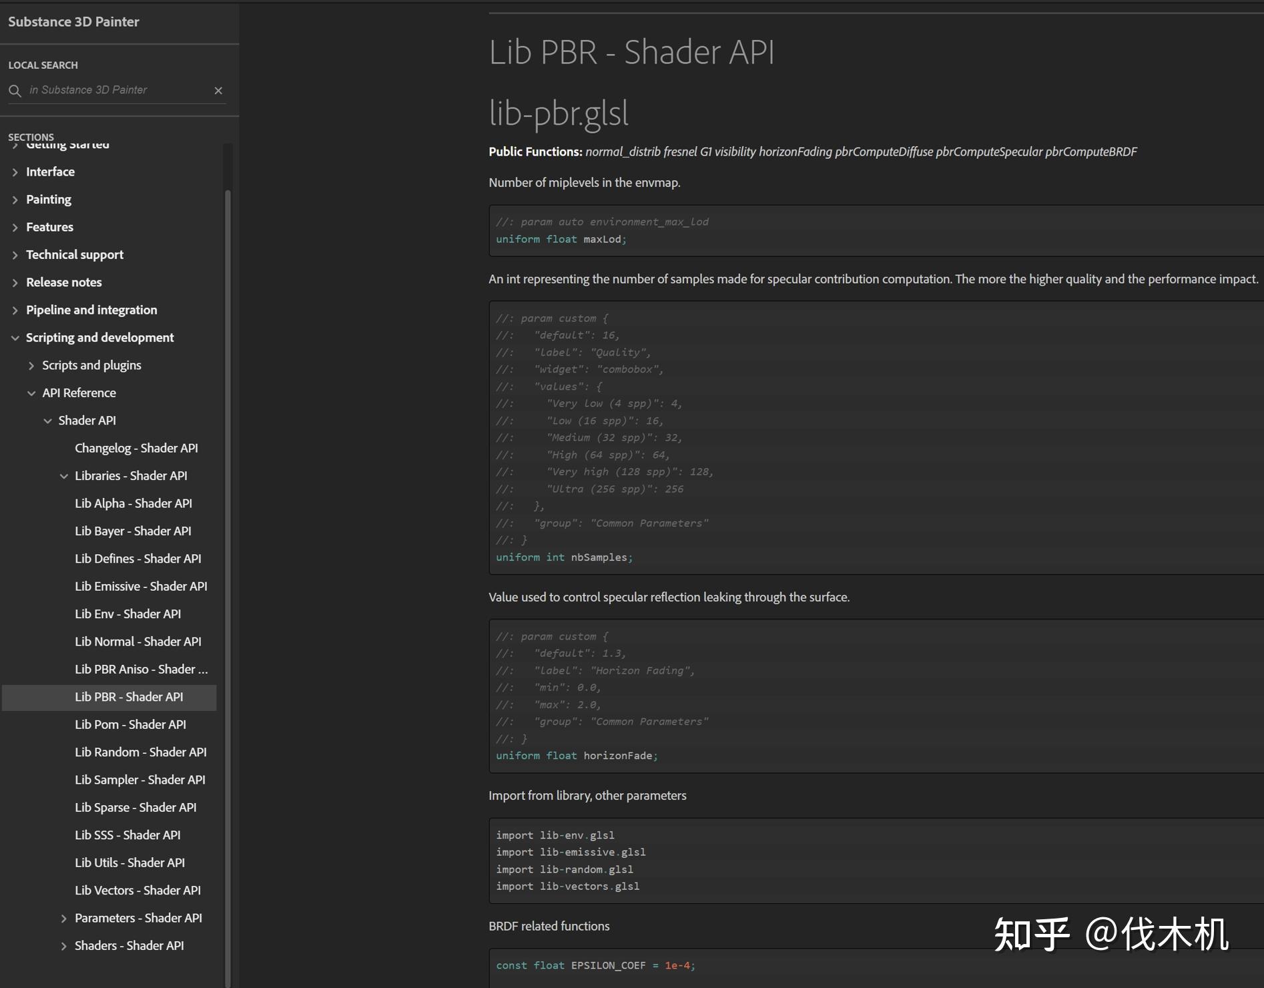Expand the Release notes section
Image resolution: width=1264 pixels, height=988 pixels.
pos(15,282)
